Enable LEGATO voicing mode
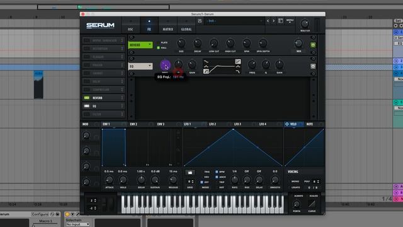This screenshot has height=227, width=403. (295, 188)
